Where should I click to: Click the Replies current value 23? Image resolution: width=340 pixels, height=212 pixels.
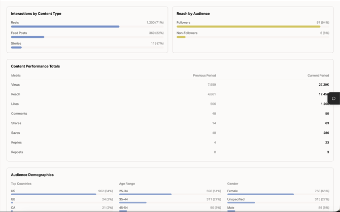[x=327, y=143]
